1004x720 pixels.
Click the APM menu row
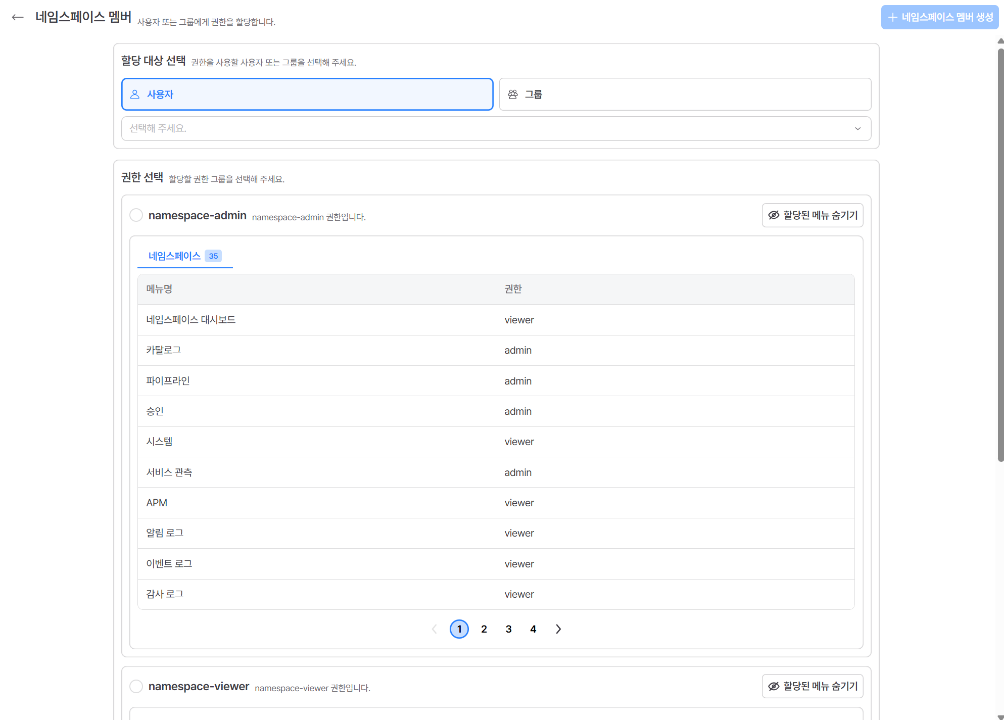[496, 503]
